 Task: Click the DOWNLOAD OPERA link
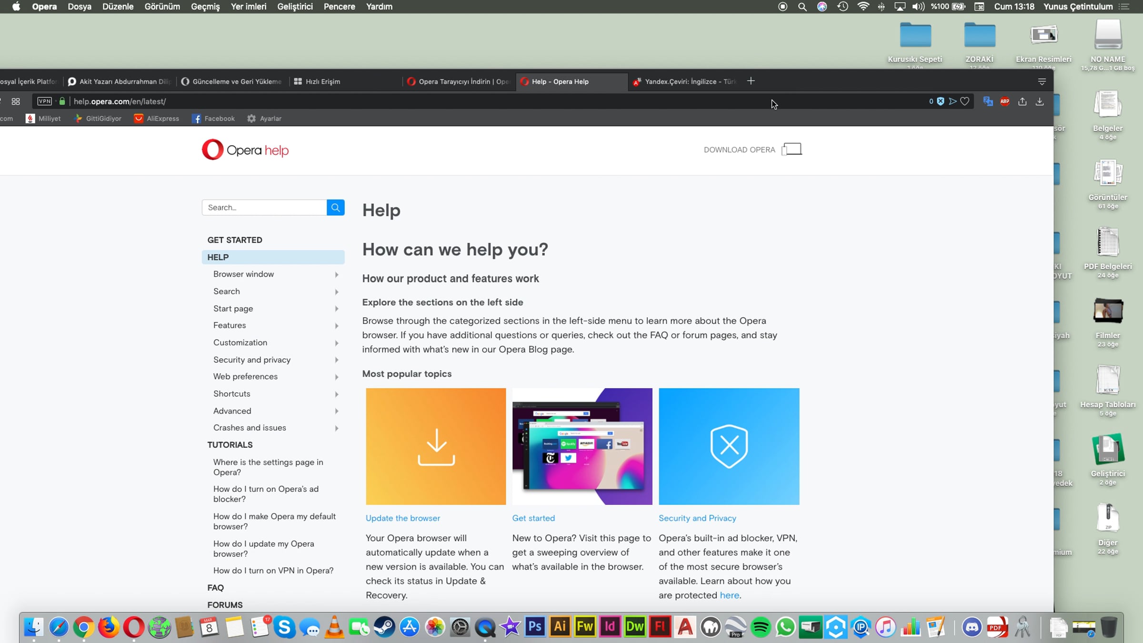click(x=739, y=150)
